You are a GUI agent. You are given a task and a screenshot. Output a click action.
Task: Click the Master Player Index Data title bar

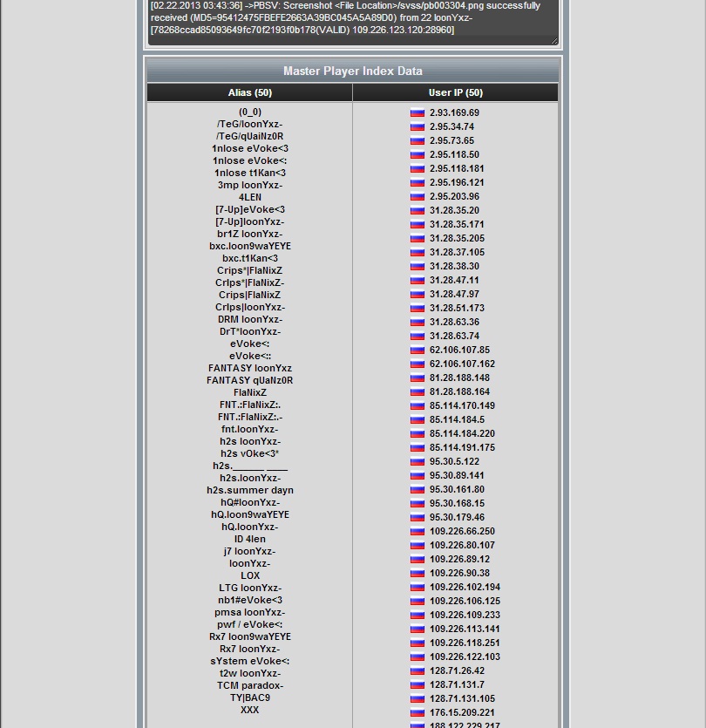(x=353, y=71)
